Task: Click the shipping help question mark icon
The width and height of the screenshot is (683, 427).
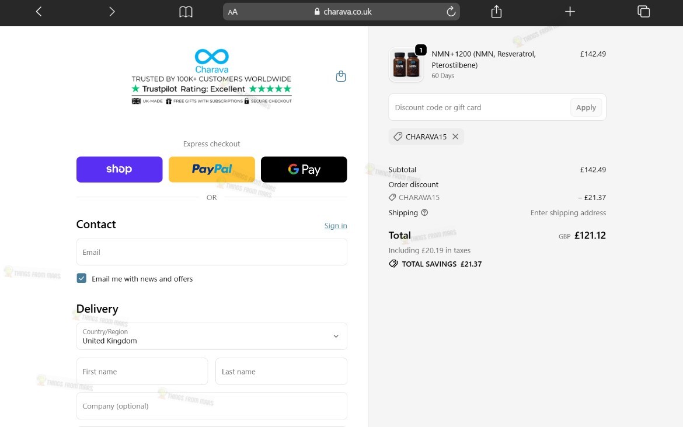Action: pyautogui.click(x=424, y=212)
